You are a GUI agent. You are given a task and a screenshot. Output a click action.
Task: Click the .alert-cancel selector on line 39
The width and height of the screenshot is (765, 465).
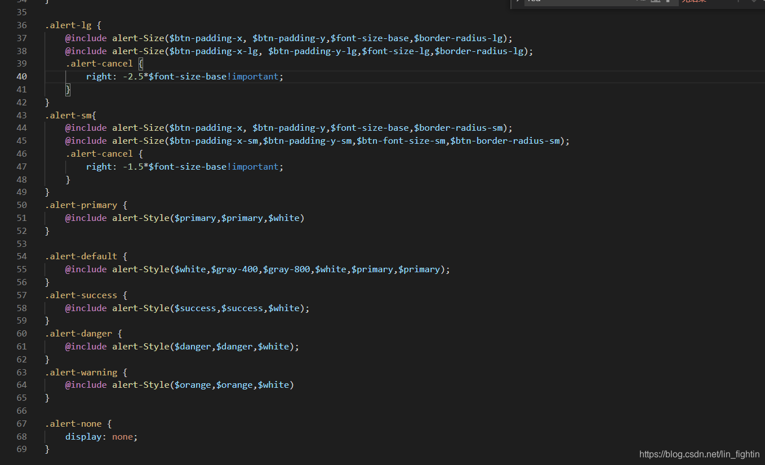pyautogui.click(x=99, y=64)
